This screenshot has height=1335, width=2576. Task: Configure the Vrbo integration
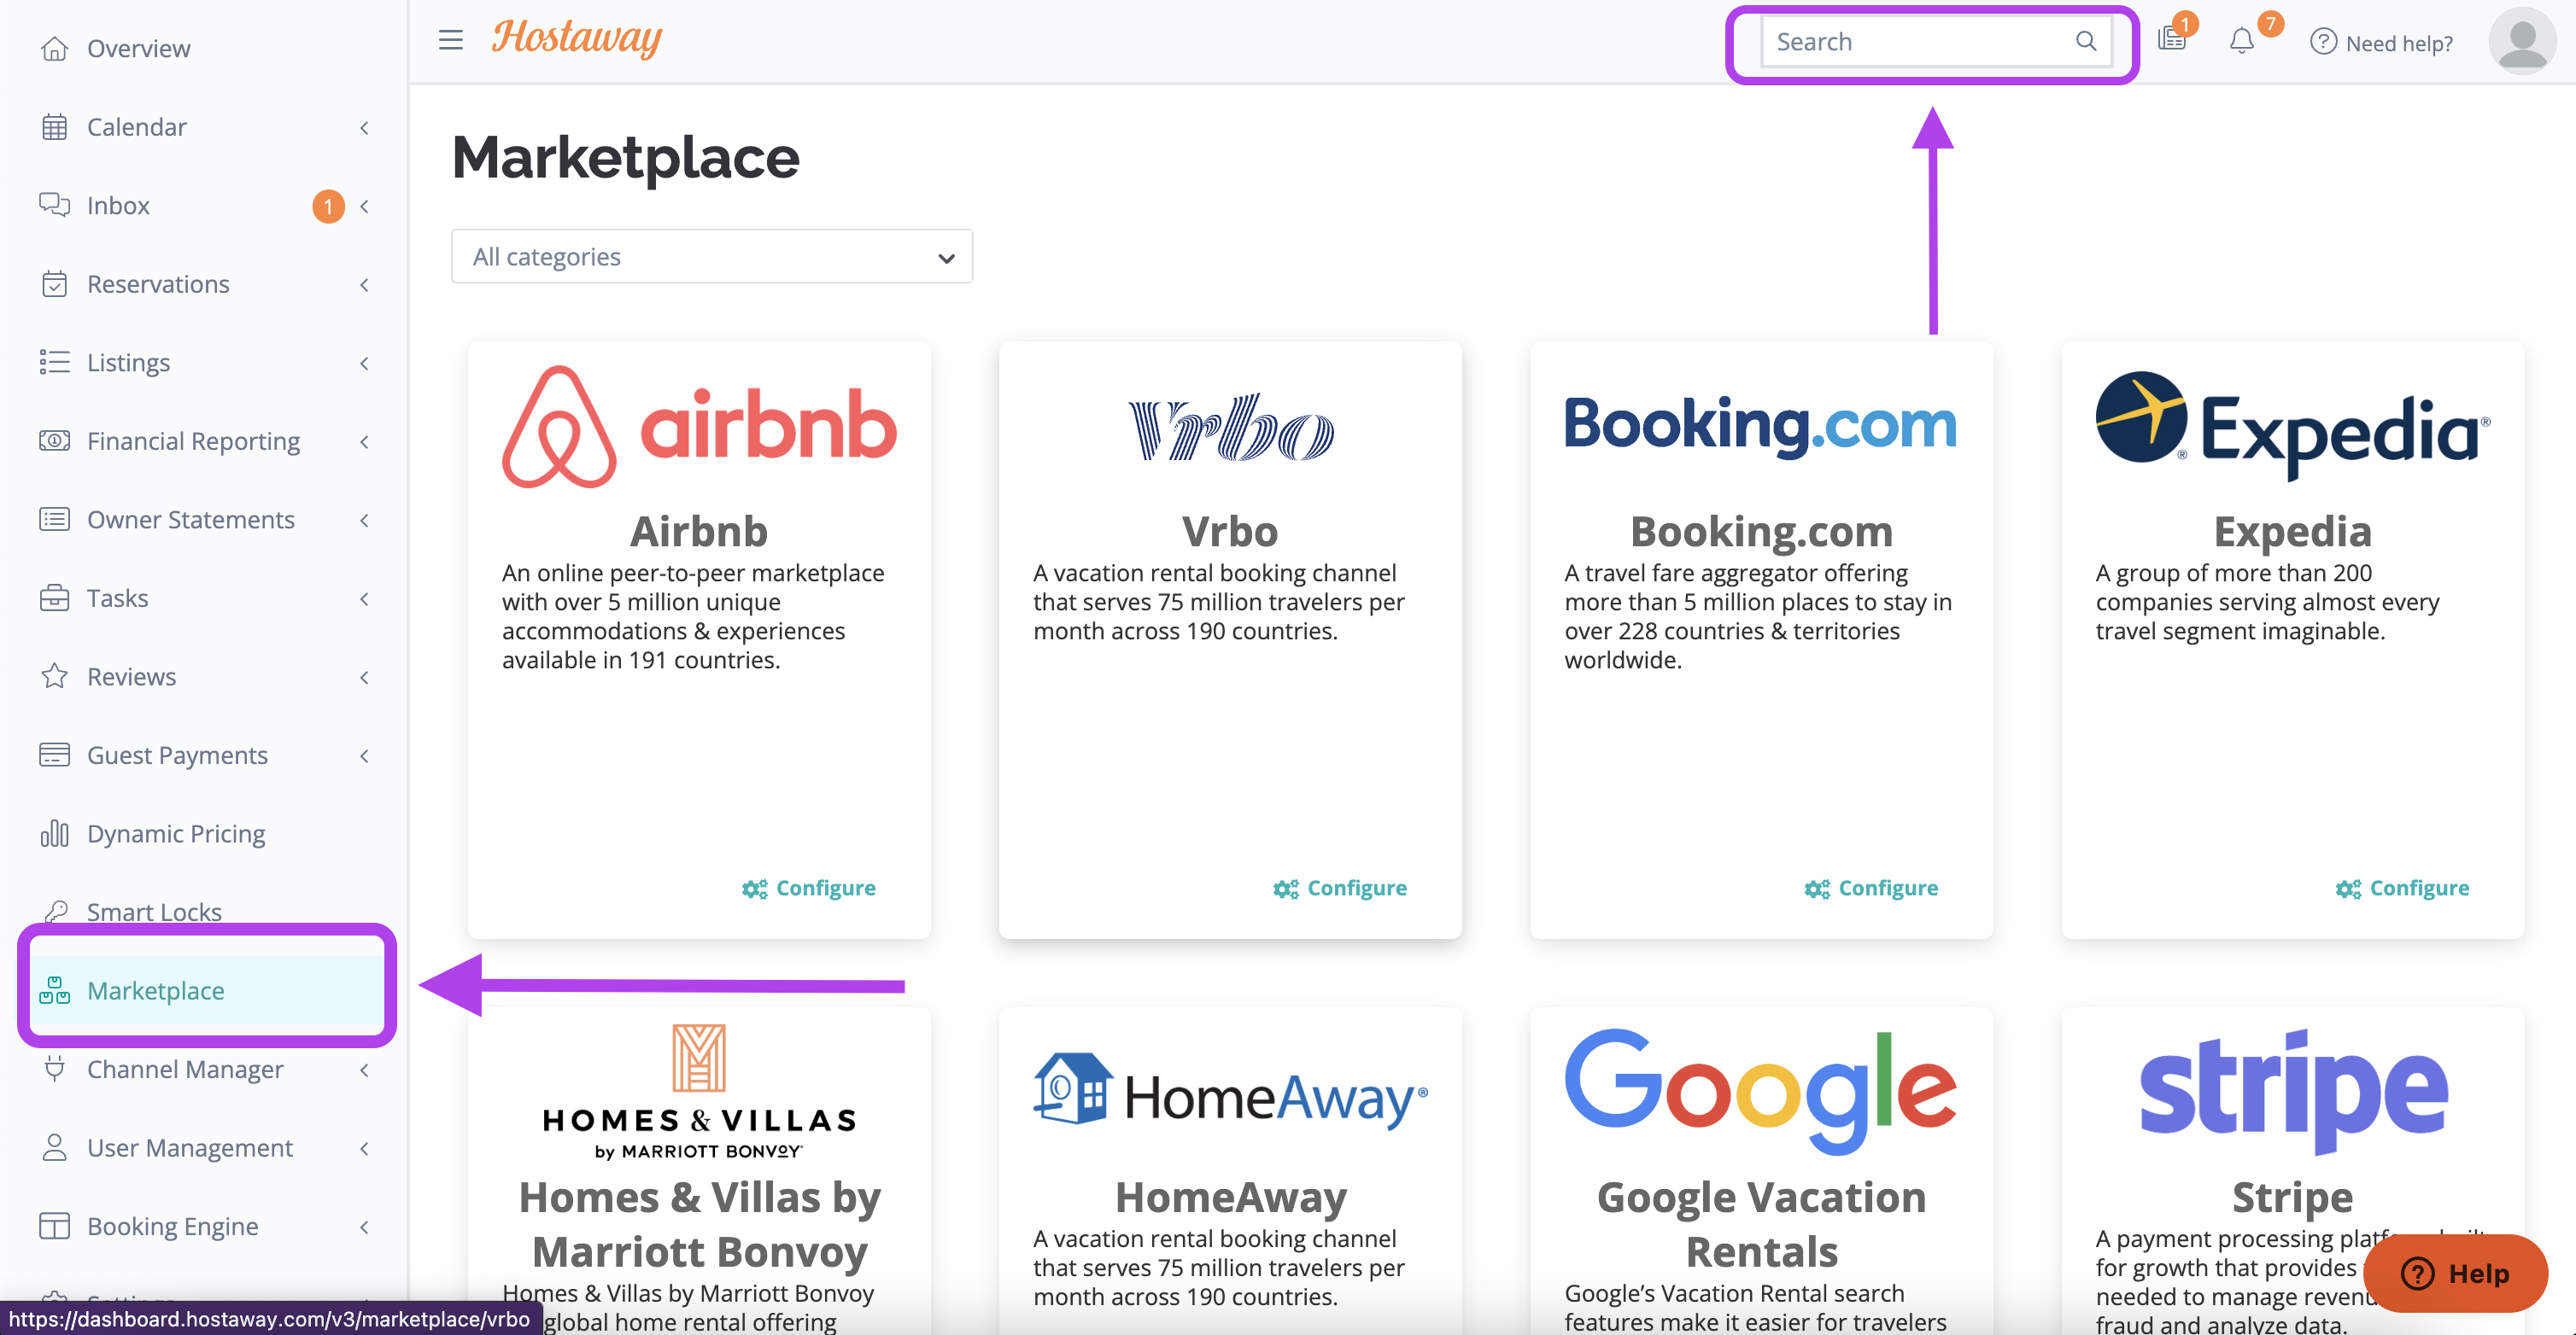[1339, 888]
